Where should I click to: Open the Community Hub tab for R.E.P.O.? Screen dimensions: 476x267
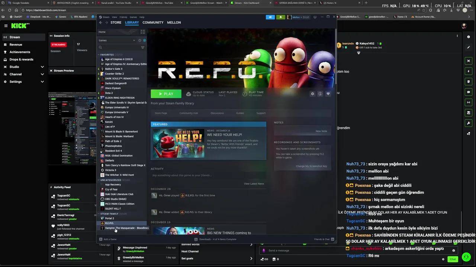tap(189, 113)
